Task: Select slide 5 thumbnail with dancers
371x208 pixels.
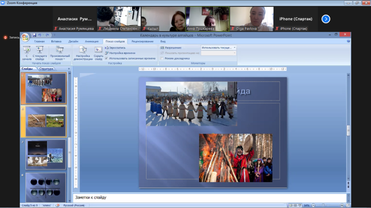Action: coord(45,88)
